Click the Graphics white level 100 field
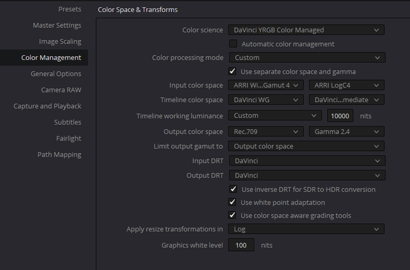 pos(241,245)
